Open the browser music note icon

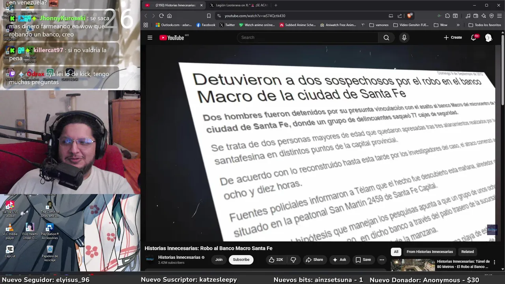coord(468,16)
